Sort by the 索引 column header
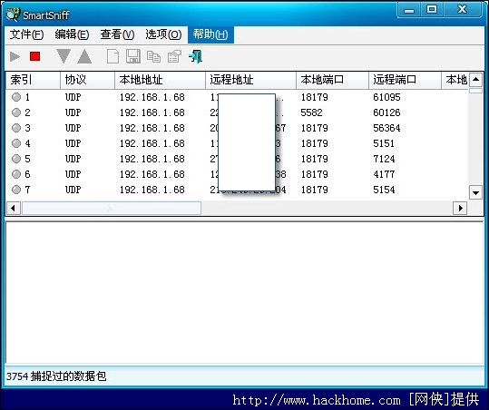This screenshot has height=410, width=489. coord(33,80)
